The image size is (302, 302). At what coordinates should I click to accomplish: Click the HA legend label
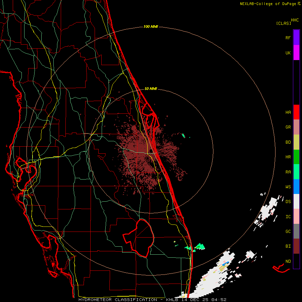click(288, 112)
